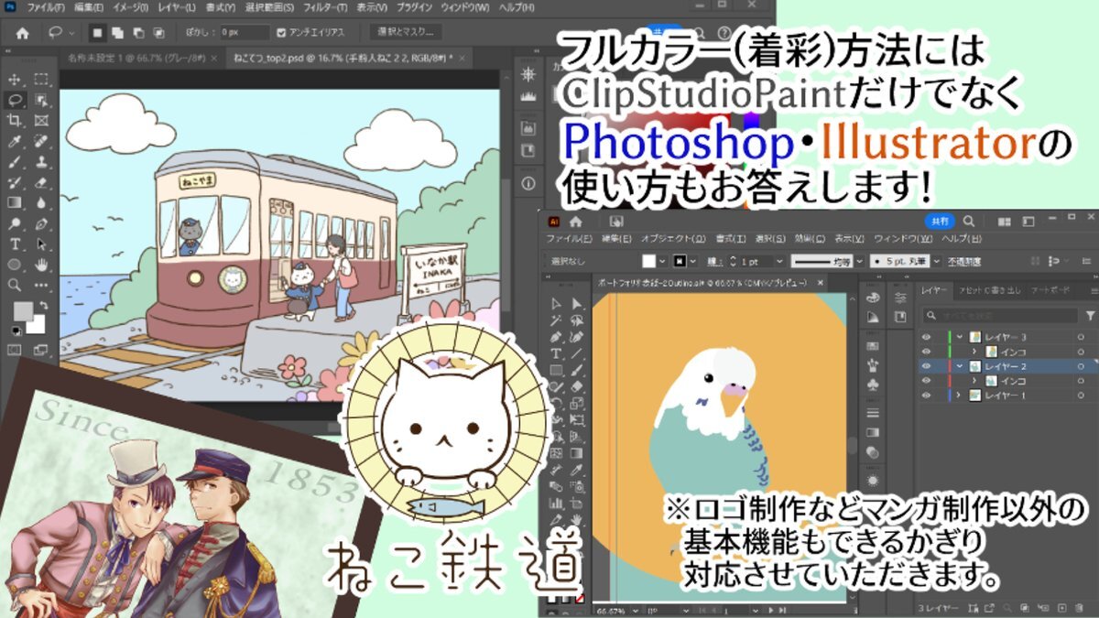Select the Eraser tool in Photoshop
The image size is (1099, 618).
pyautogui.click(x=41, y=182)
